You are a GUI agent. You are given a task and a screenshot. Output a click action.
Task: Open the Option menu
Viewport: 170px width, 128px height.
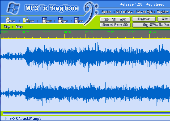106,12
